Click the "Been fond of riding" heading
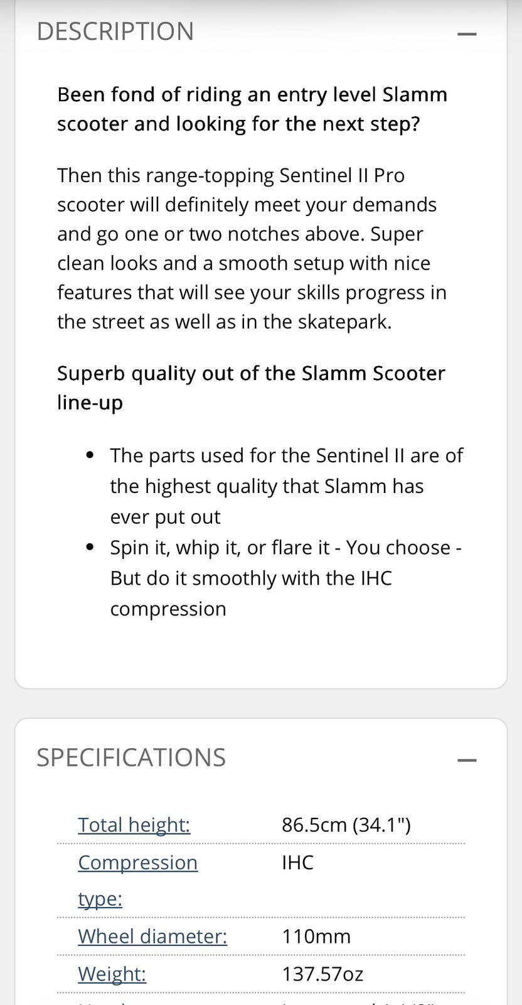The image size is (522, 1005). point(252,109)
